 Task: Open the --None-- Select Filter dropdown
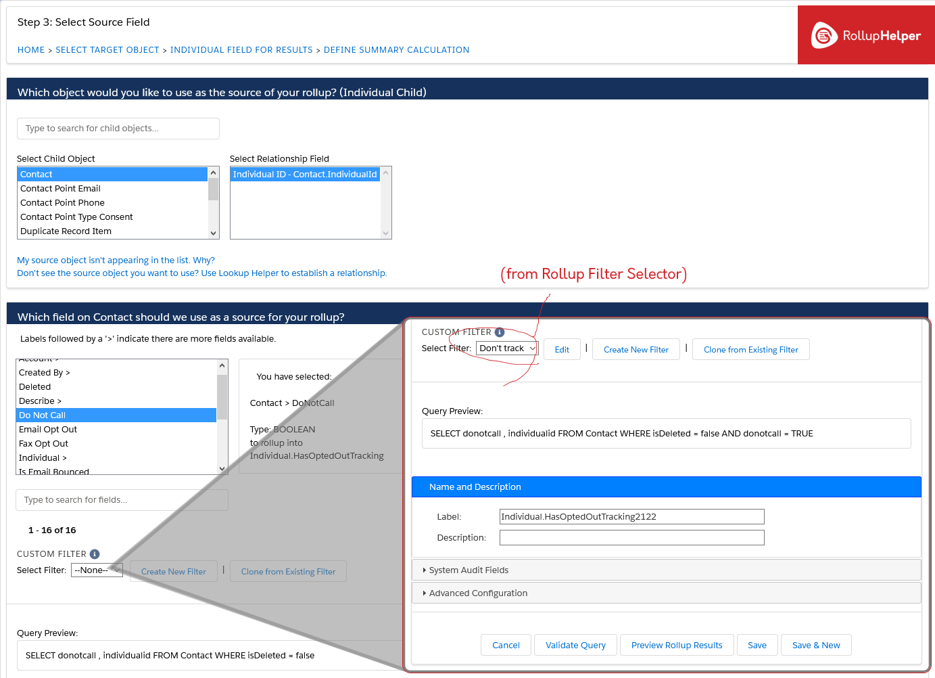97,570
